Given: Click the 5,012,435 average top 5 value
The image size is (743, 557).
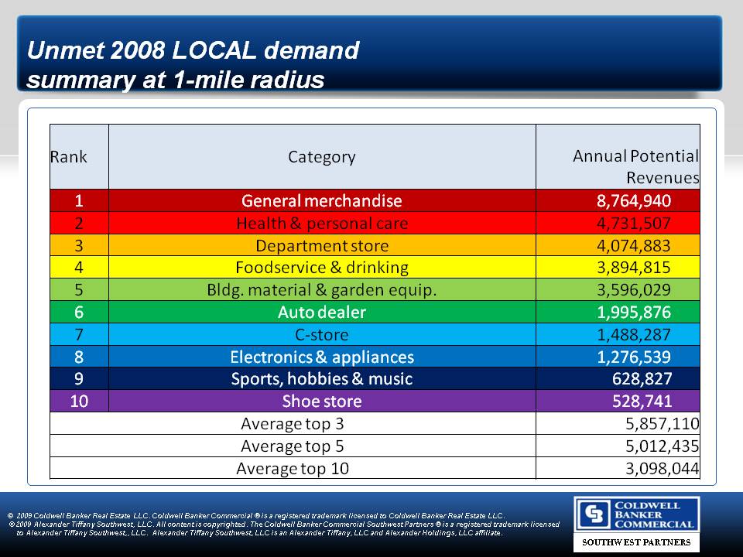Looking at the screenshot, I should point(662,446).
